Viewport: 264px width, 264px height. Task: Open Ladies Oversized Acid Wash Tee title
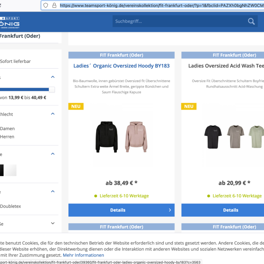tap(226, 66)
